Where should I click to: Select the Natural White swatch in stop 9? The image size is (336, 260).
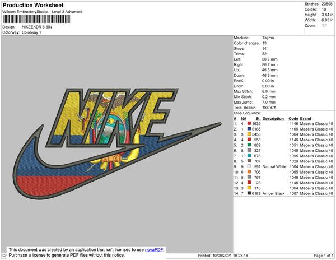coord(249,166)
